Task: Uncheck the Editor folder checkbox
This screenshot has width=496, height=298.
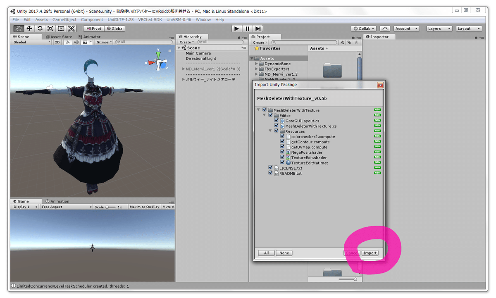Action: [x=270, y=115]
